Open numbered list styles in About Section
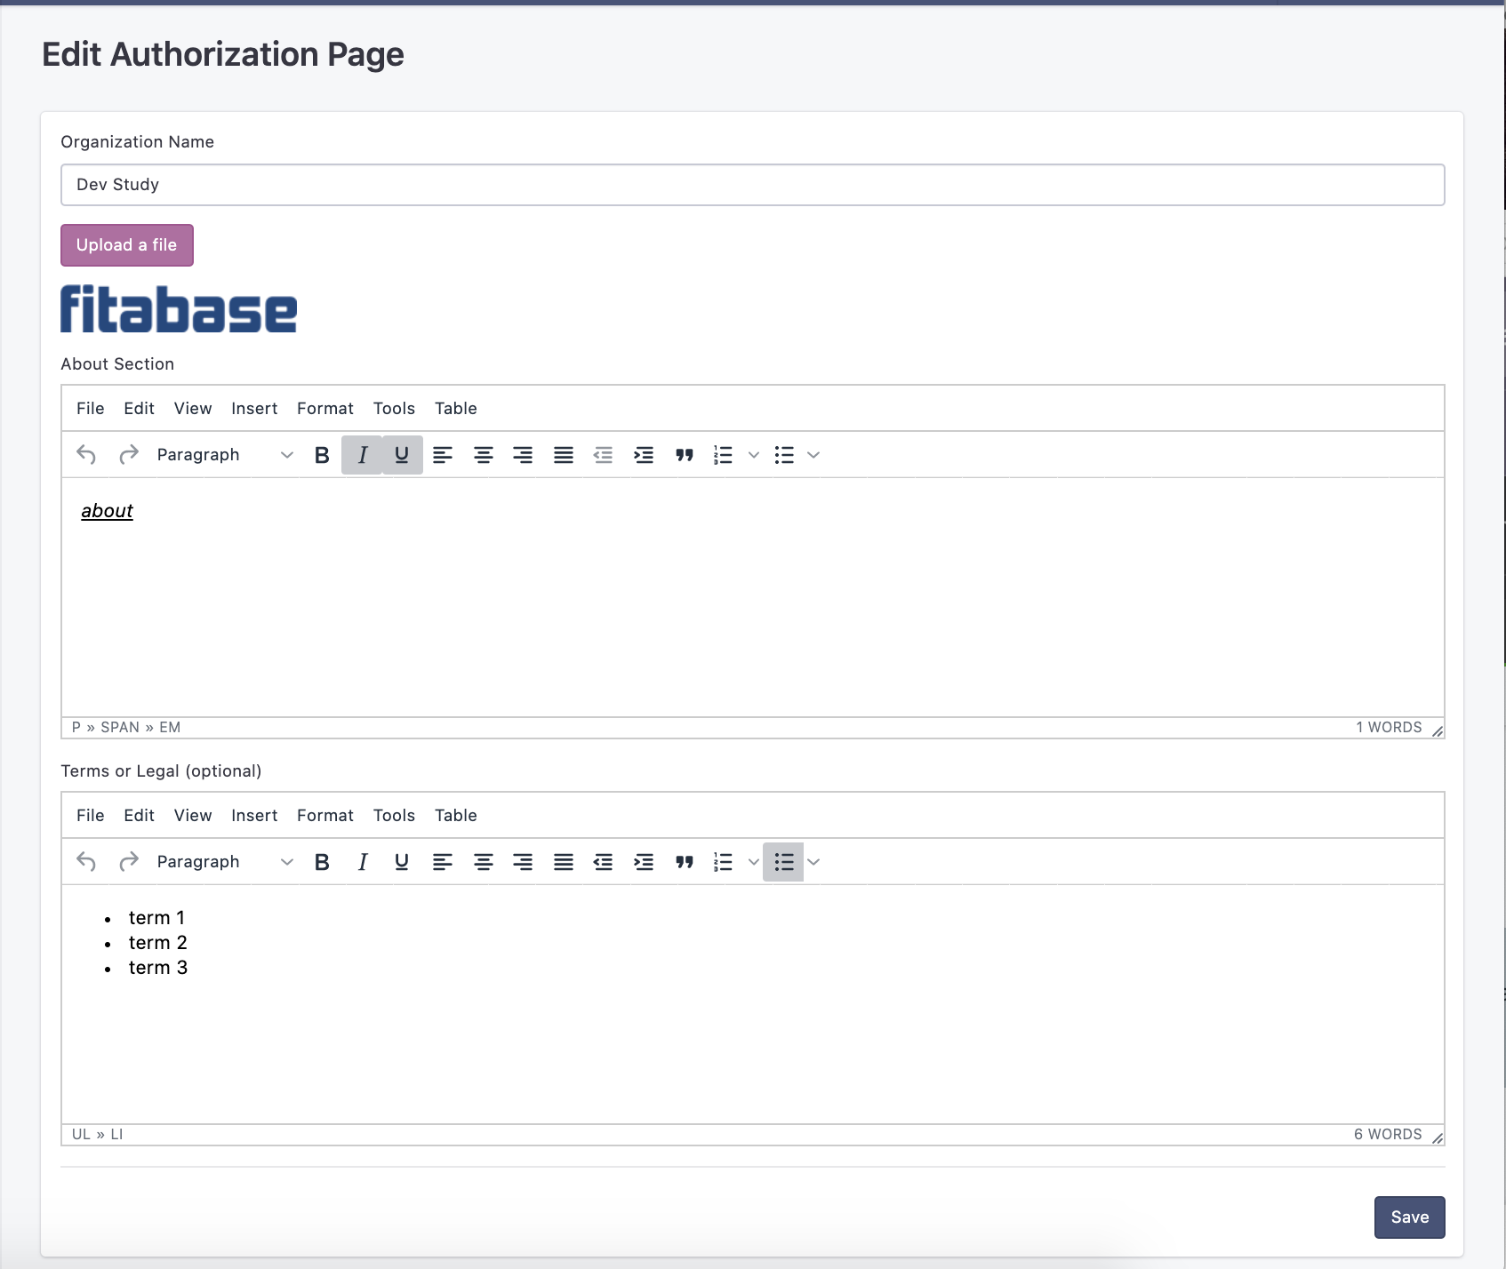1506x1269 pixels. click(x=754, y=455)
